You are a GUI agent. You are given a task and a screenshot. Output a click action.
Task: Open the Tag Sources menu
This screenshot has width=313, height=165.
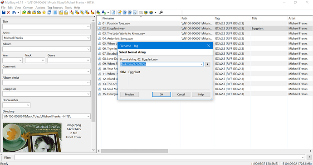pos(55,8)
